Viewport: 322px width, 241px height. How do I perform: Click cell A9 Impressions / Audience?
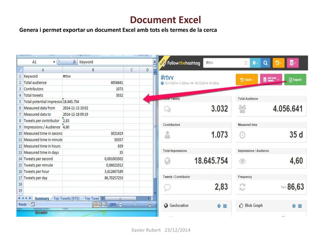point(43,127)
